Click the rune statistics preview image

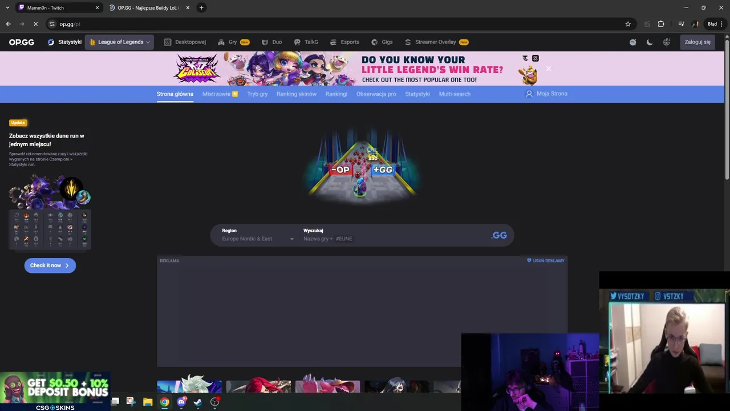tap(50, 212)
